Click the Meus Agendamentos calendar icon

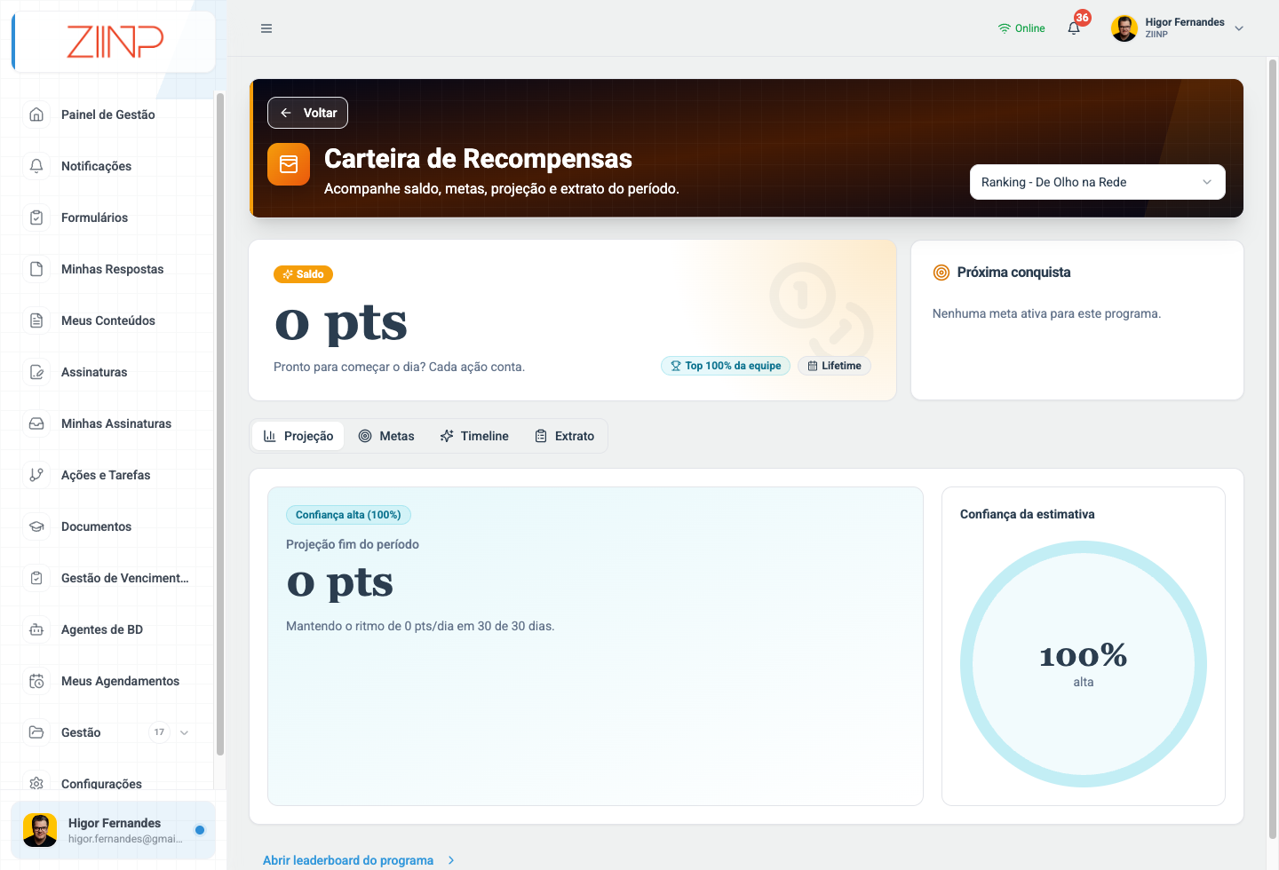point(36,681)
